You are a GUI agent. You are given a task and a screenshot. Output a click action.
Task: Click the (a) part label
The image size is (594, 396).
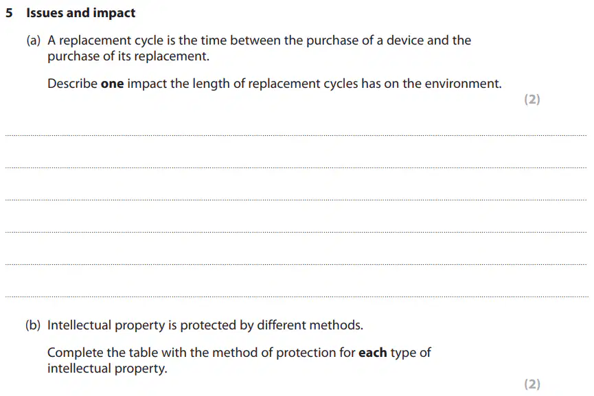pos(34,40)
